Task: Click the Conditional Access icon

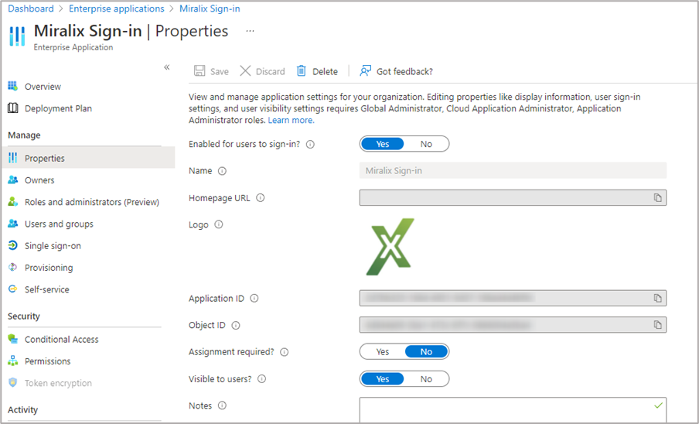Action: 13,339
